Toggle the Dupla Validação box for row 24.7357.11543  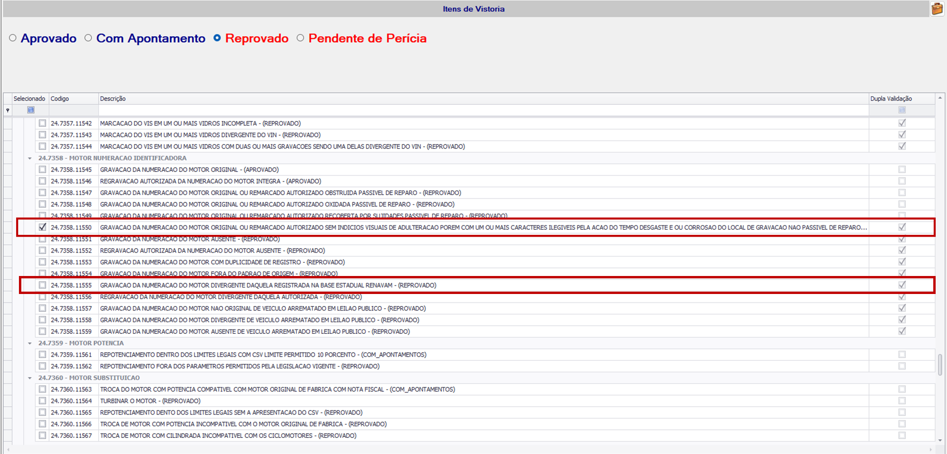(902, 135)
